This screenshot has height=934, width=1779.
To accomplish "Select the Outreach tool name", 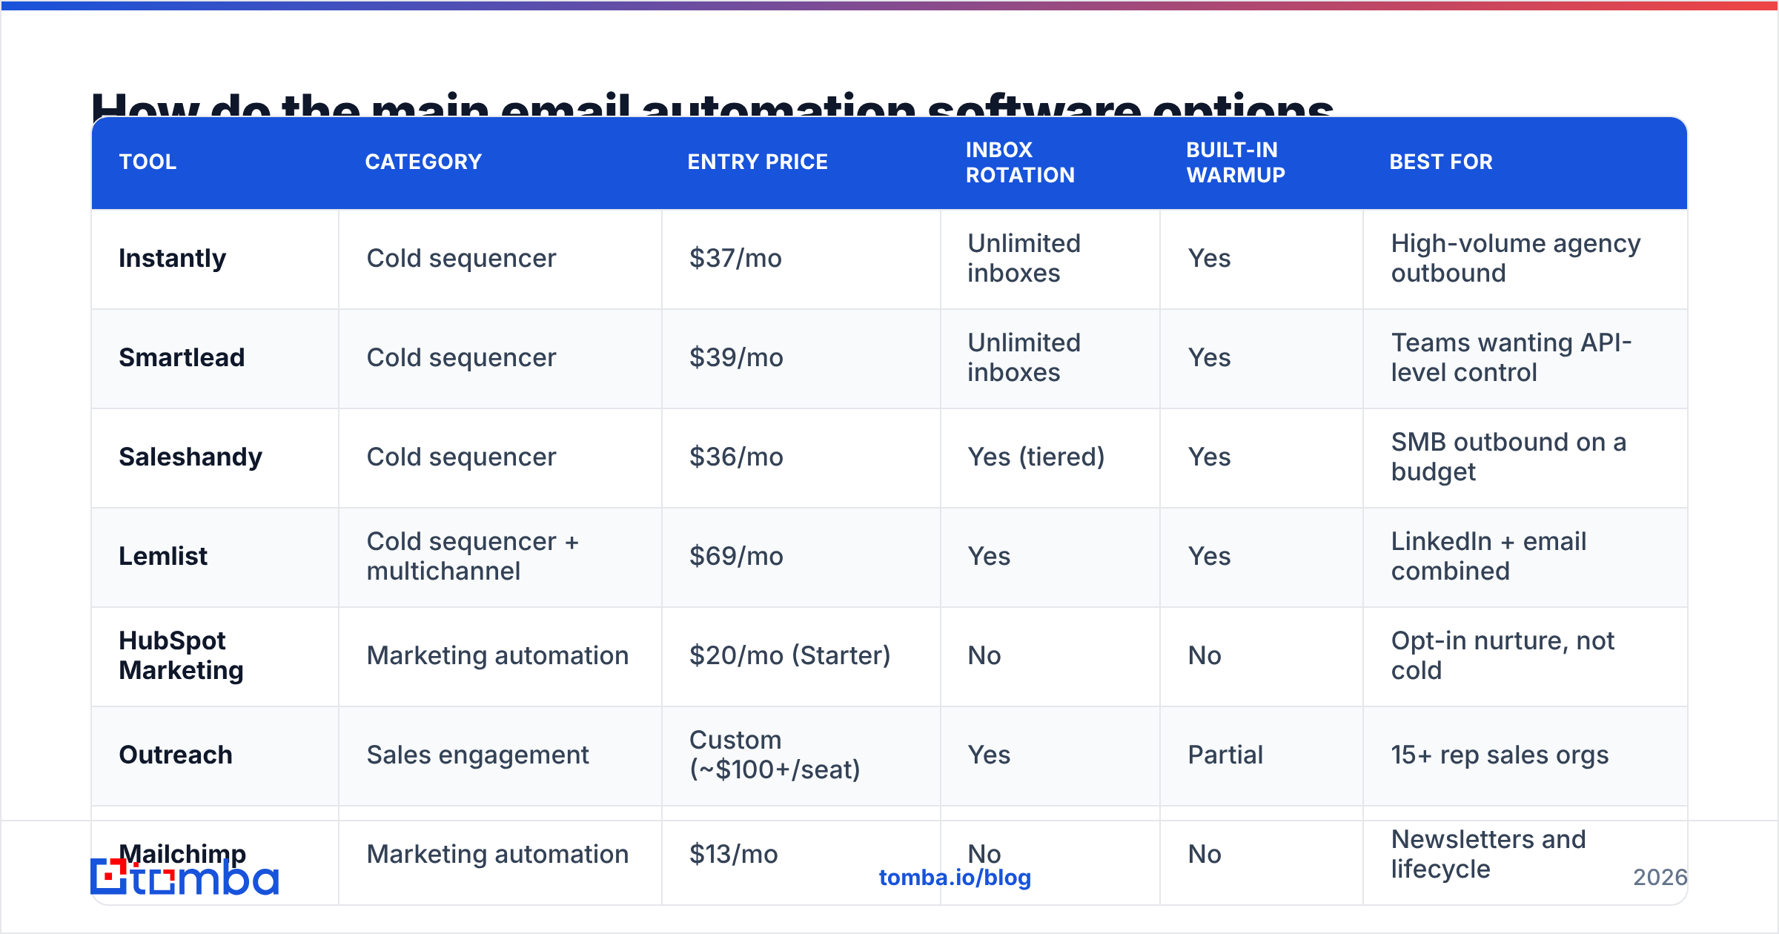I will click(176, 755).
